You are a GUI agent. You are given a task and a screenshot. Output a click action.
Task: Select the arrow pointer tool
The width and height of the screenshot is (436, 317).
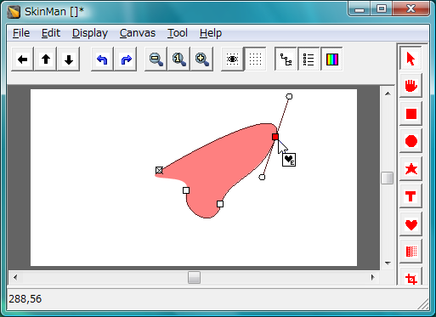click(411, 59)
